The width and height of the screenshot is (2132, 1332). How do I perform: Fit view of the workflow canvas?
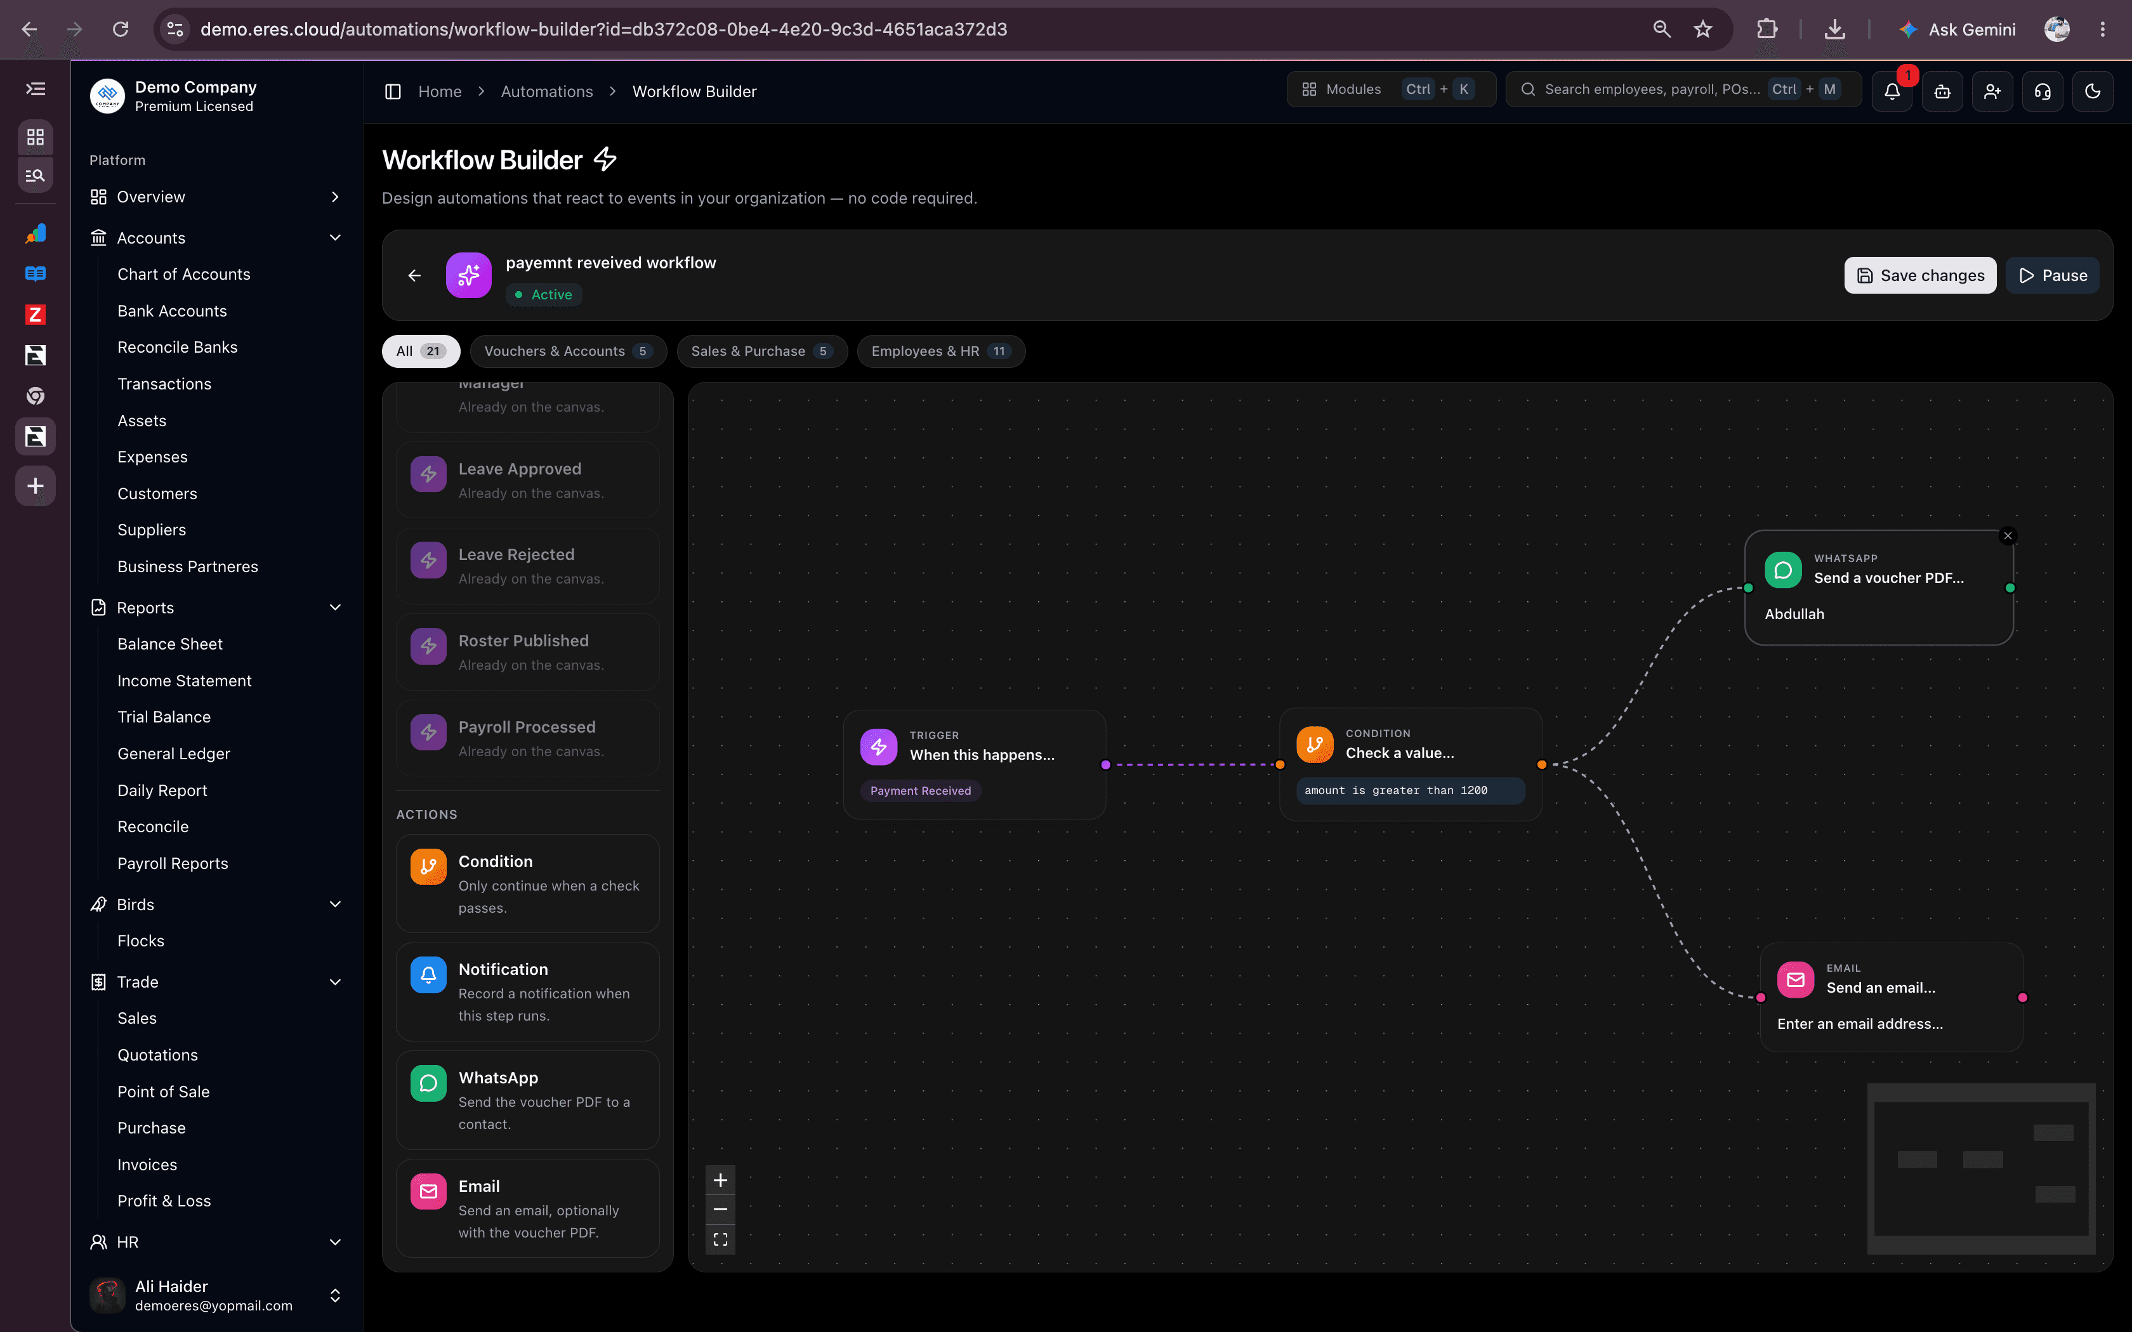tap(720, 1239)
